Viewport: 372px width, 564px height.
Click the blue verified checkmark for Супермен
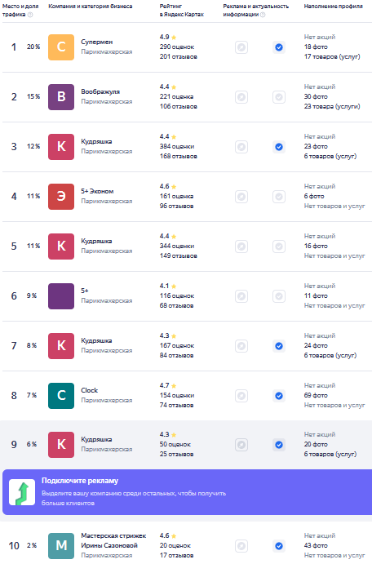tap(278, 47)
